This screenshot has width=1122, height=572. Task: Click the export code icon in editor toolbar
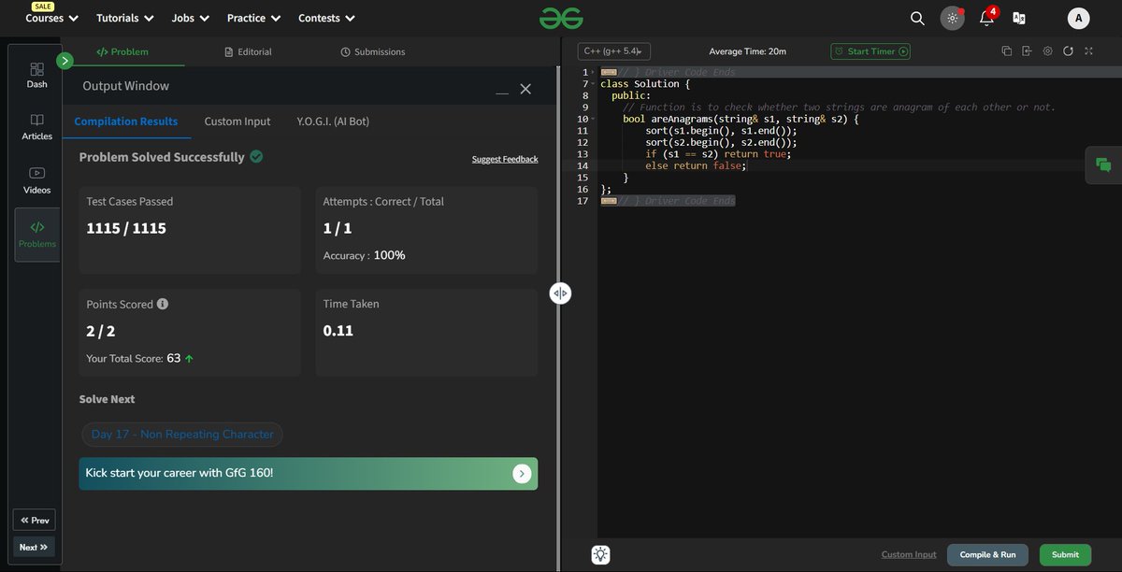click(1027, 51)
